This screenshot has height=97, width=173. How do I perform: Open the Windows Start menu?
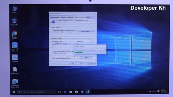tap(14, 92)
